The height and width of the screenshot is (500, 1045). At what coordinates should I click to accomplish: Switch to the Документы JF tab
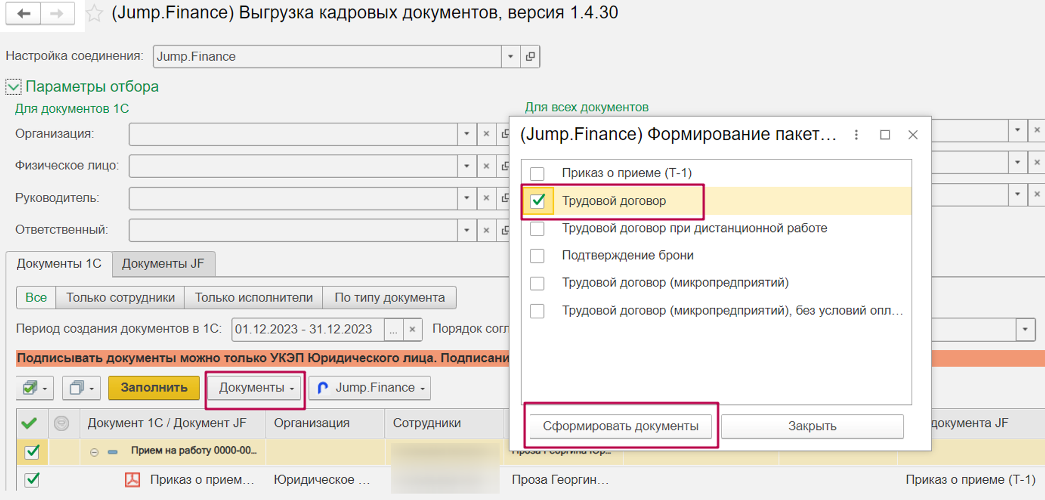(163, 264)
